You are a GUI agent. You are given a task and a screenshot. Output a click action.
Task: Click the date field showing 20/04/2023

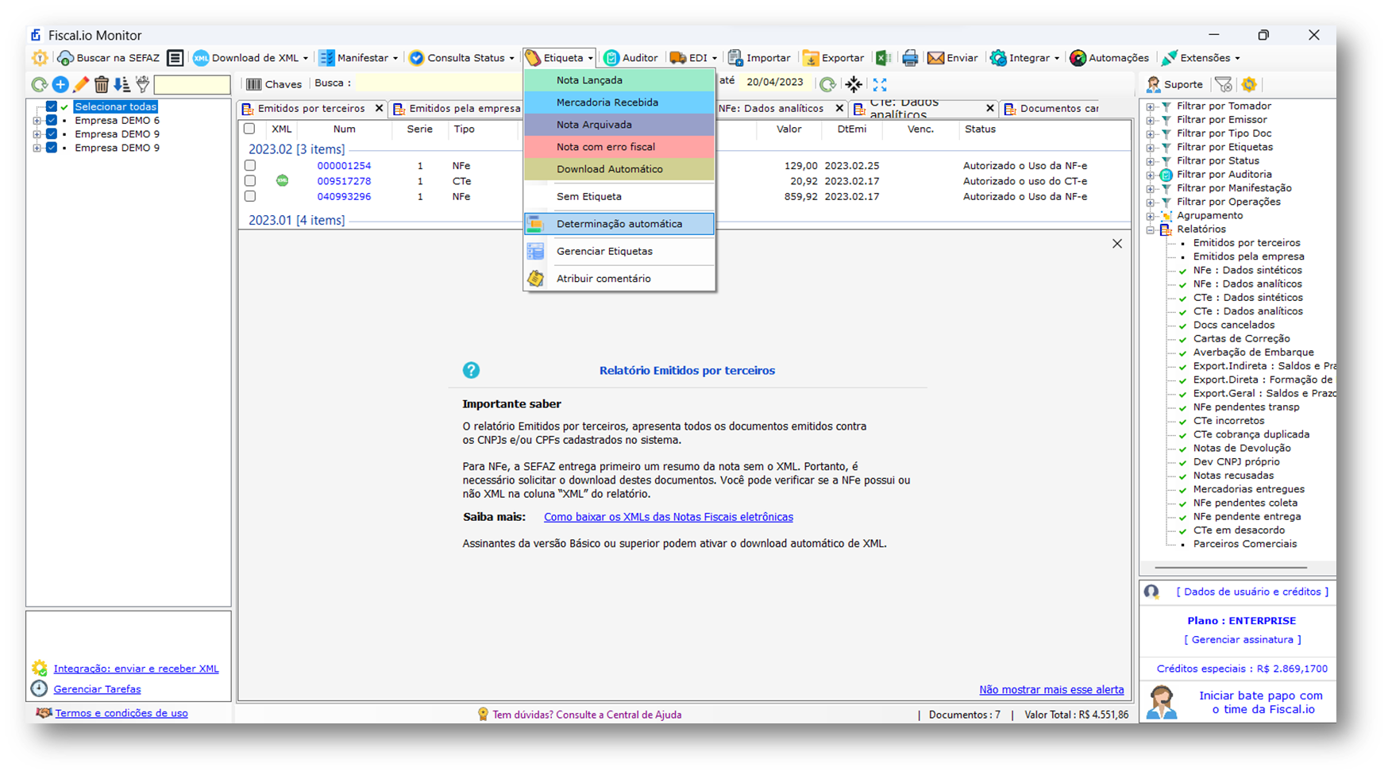pos(775,82)
